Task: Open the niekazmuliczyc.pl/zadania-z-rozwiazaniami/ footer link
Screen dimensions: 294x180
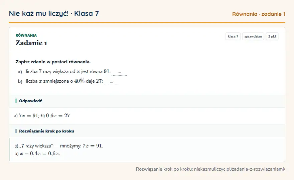Action: 240,169
